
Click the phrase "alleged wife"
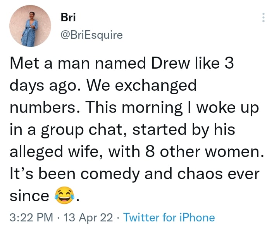click(61, 152)
